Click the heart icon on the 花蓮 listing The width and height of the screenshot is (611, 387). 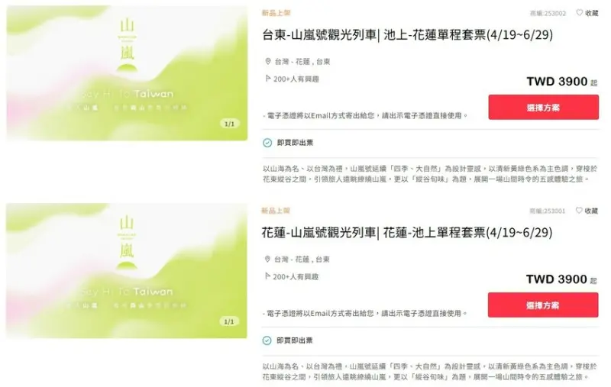pyautogui.click(x=579, y=211)
